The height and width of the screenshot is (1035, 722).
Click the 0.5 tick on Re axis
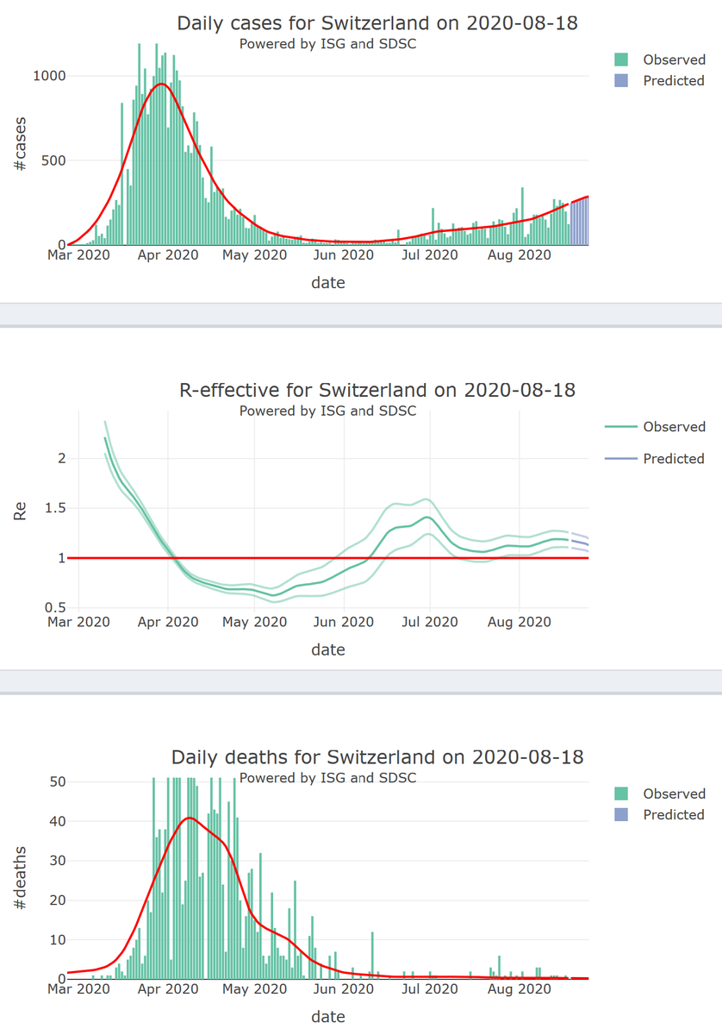(56, 608)
